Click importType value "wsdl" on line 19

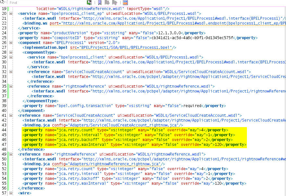(158, 9)
